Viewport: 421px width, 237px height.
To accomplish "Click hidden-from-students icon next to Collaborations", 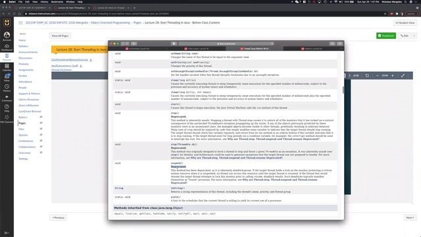I will pyautogui.click(x=41, y=147).
